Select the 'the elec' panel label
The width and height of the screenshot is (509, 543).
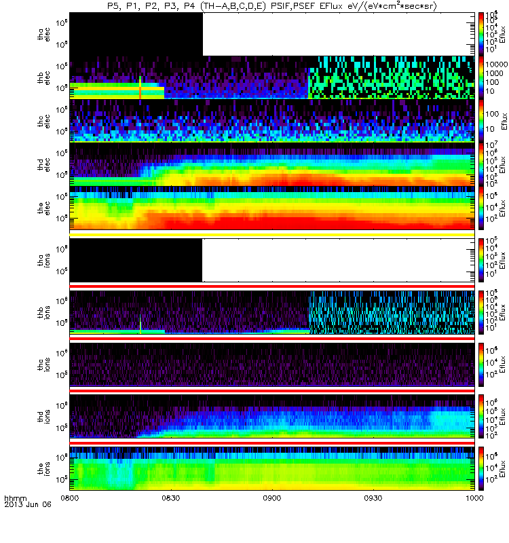click(x=44, y=208)
